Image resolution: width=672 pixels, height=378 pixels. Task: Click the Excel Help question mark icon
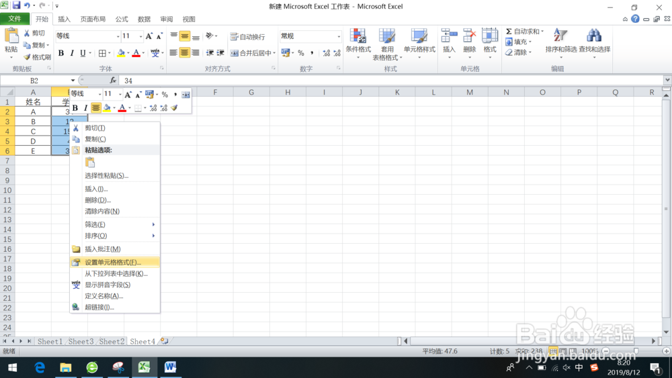(x=635, y=19)
